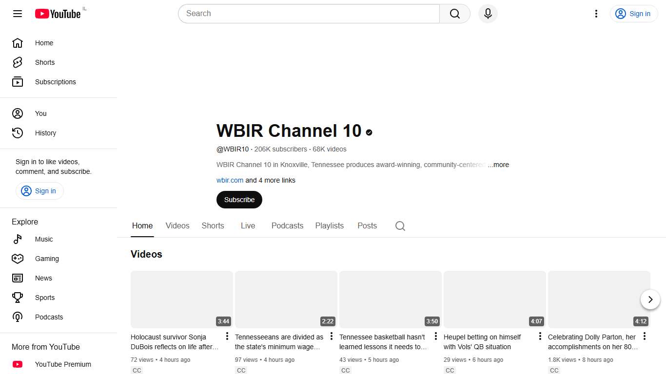Click the search input field
This screenshot has height=374, width=666.
[x=308, y=14]
